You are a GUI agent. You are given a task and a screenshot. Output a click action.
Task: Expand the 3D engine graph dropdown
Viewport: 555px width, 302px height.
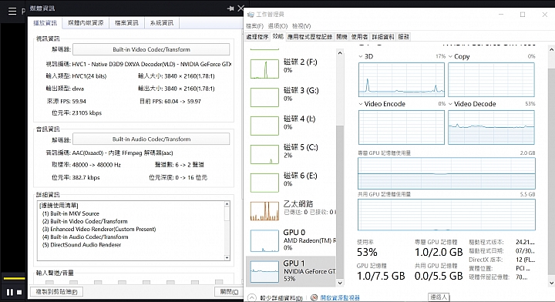(x=361, y=56)
